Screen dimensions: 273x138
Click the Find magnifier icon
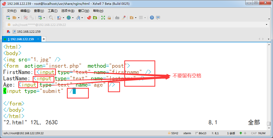pyautogui.click(x=51, y=18)
